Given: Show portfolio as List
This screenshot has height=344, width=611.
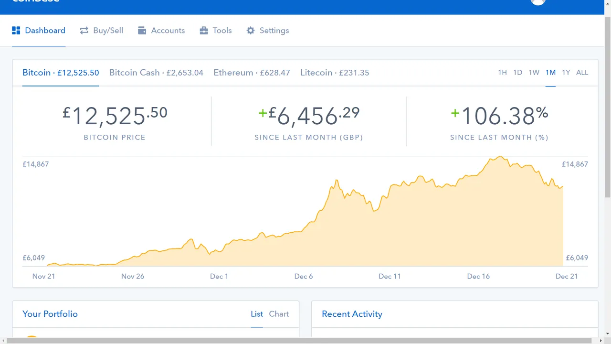Looking at the screenshot, I should (257, 314).
